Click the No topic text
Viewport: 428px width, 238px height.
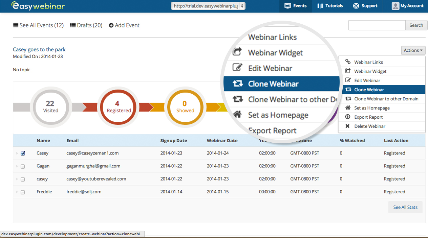[22, 70]
